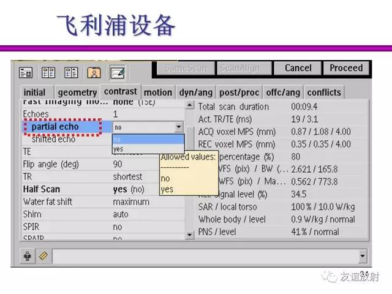The width and height of the screenshot is (392, 294).
Task: Click the Proceed button
Action: 346,68
